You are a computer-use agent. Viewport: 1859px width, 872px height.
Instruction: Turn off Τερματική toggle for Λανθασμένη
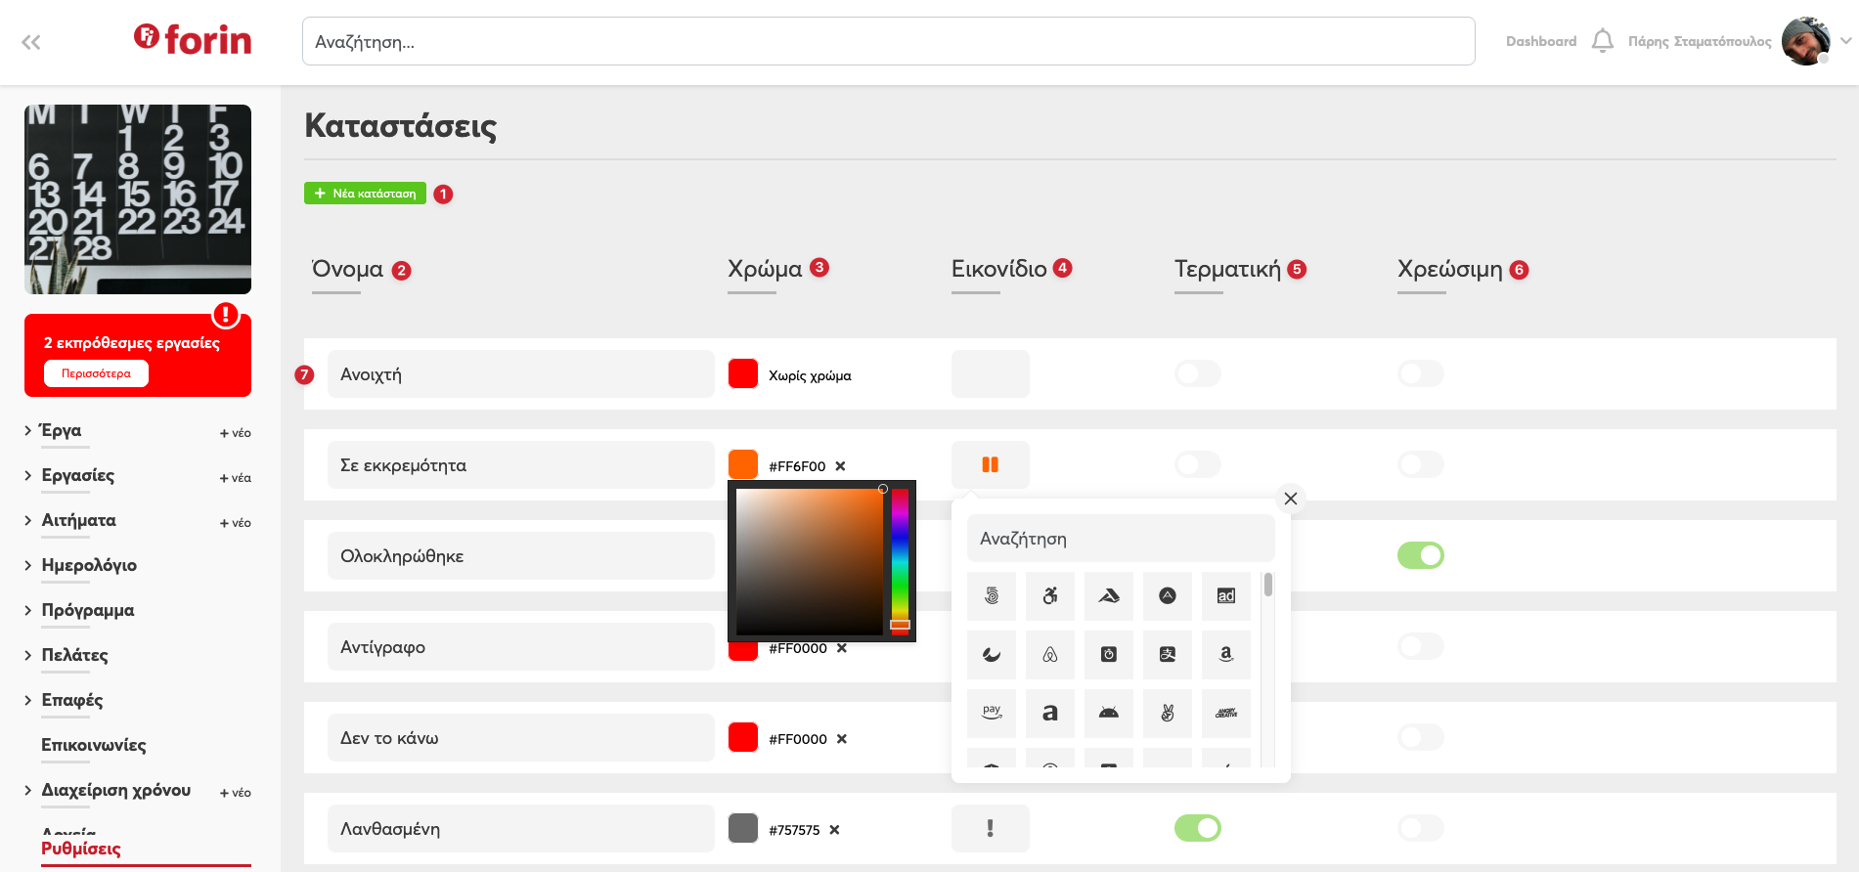point(1197,828)
